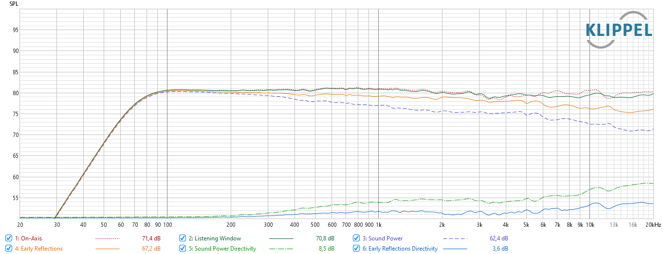Click the '4: Early Reflections' legend label
This screenshot has height=254, width=663.
click(39, 249)
